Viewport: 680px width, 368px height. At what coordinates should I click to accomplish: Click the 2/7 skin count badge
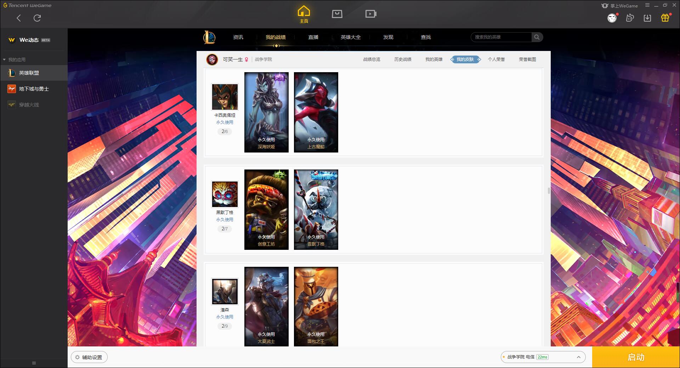225,229
